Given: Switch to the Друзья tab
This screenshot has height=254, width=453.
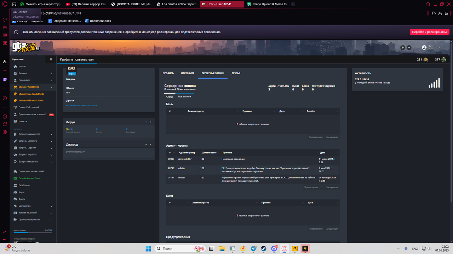Looking at the screenshot, I should [236, 73].
